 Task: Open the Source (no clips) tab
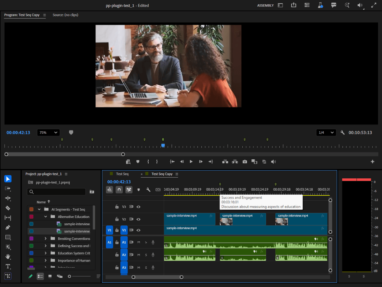click(x=65, y=15)
